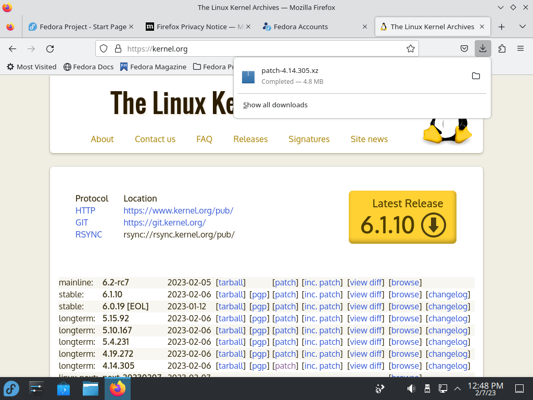
Task: Click Show all downloads
Action: click(275, 105)
